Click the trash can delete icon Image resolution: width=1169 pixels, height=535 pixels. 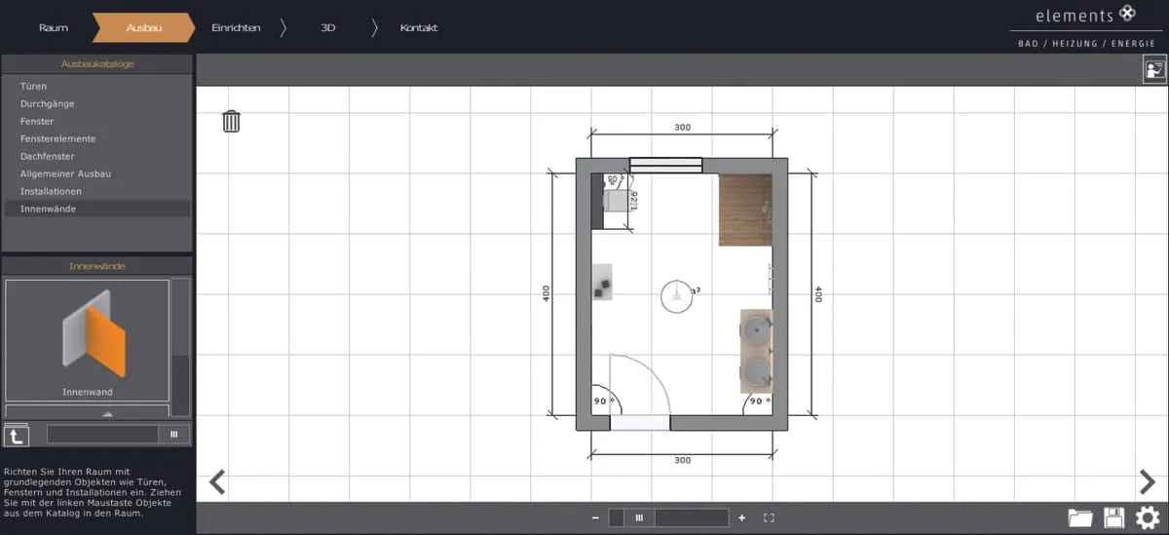pyautogui.click(x=231, y=121)
